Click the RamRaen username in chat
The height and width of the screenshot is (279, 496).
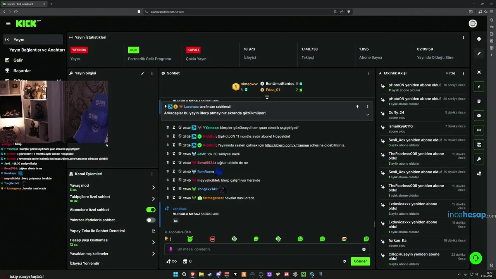click(205, 172)
